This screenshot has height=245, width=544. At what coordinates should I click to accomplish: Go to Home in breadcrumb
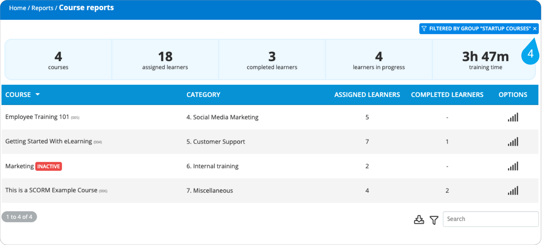tap(17, 8)
